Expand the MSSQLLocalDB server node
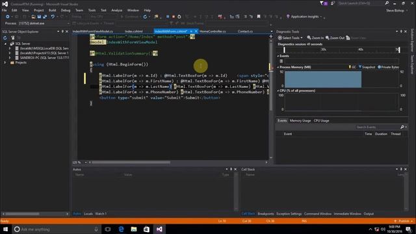Viewport: 416px width, 234px height. pos(10,49)
